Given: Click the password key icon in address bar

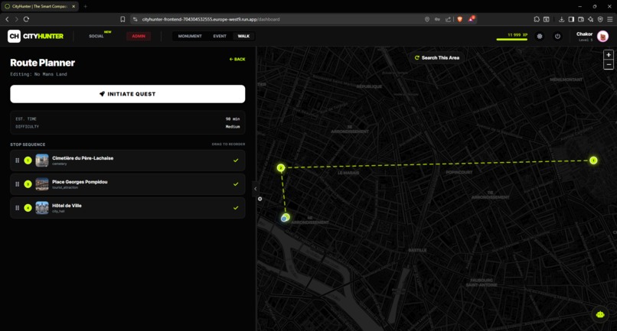Looking at the screenshot, I should [437, 19].
